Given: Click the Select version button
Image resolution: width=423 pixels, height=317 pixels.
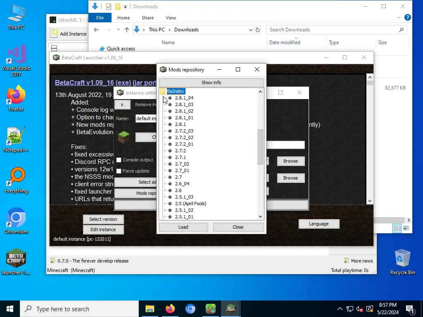Looking at the screenshot, I should click(x=103, y=219).
